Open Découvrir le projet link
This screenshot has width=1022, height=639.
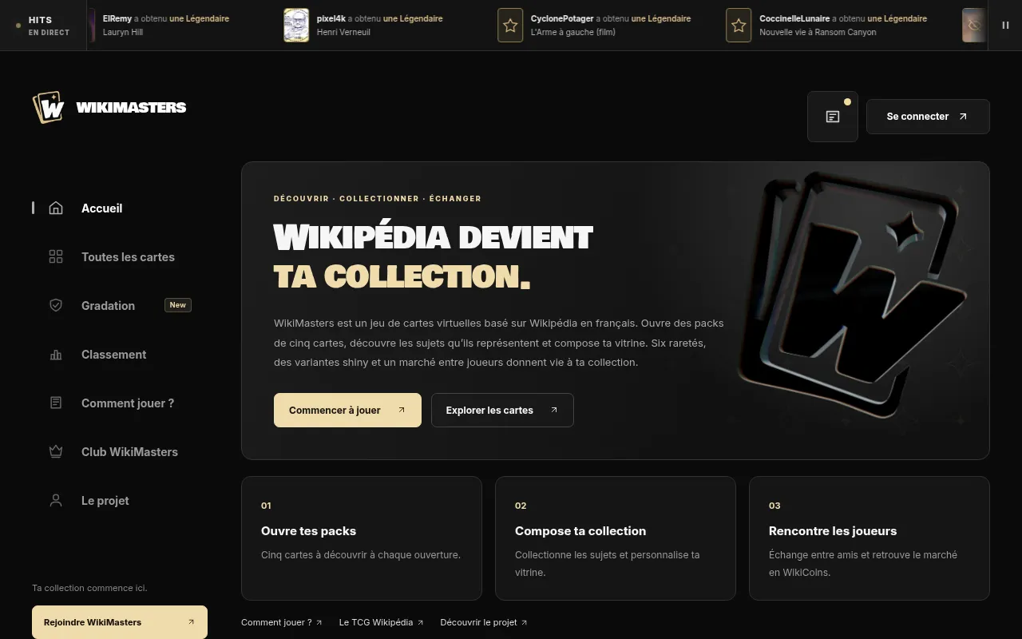tap(484, 622)
